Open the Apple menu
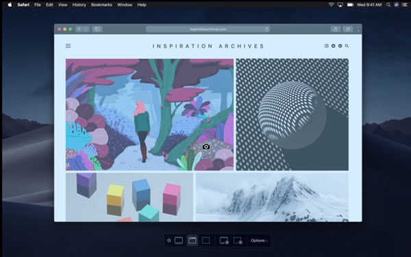This screenshot has height=257, width=411. [x=10, y=5]
